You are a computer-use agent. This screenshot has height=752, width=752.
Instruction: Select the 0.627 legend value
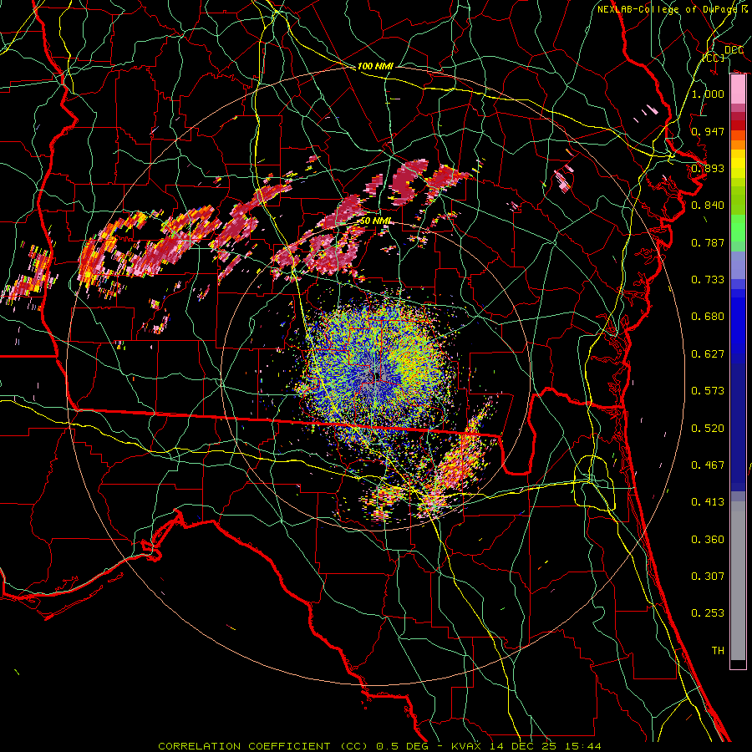pos(708,354)
